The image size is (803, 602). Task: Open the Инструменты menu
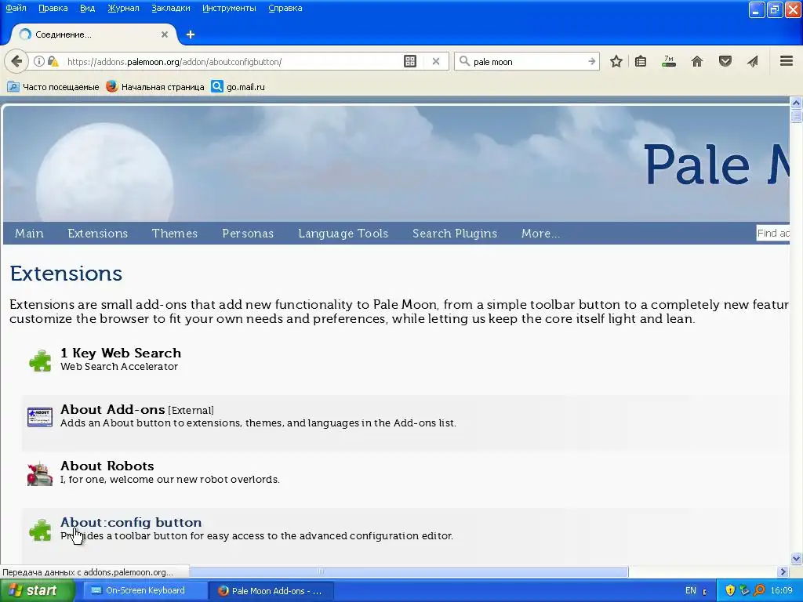point(229,8)
